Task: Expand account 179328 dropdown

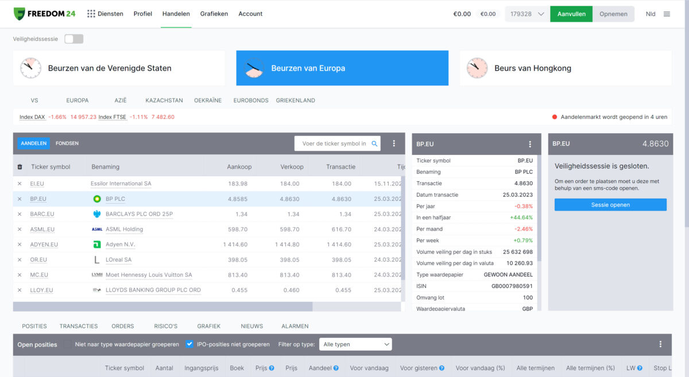Action: [x=541, y=14]
